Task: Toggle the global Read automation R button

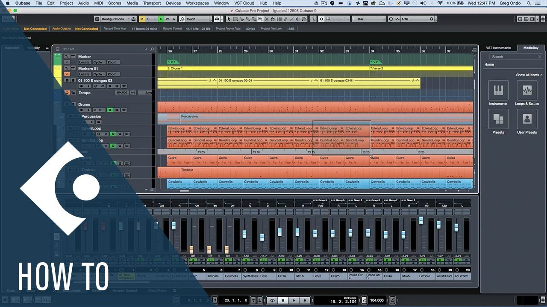Action: coord(161,19)
